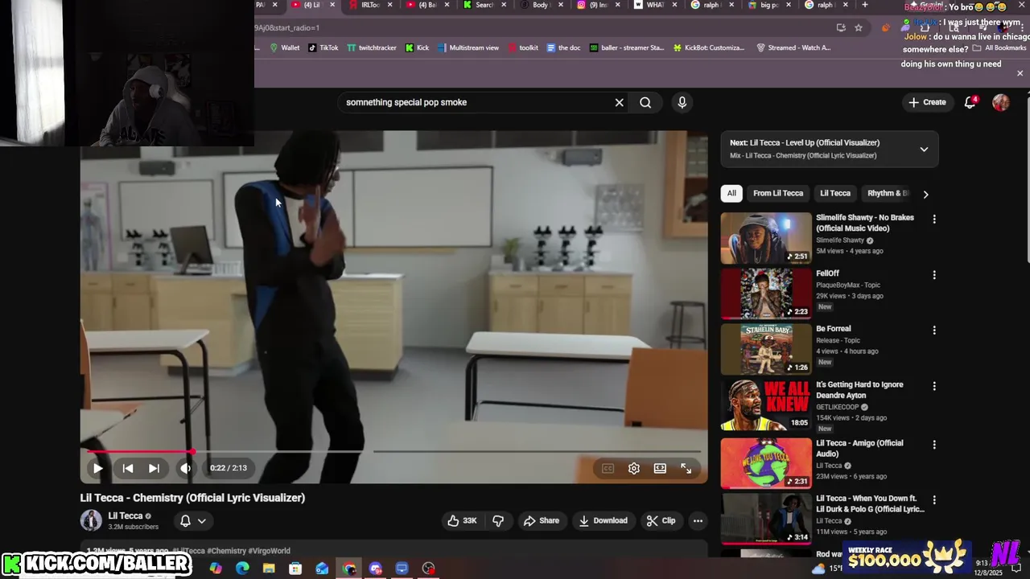Open Lil Tecca channel avatar

[x=91, y=520]
